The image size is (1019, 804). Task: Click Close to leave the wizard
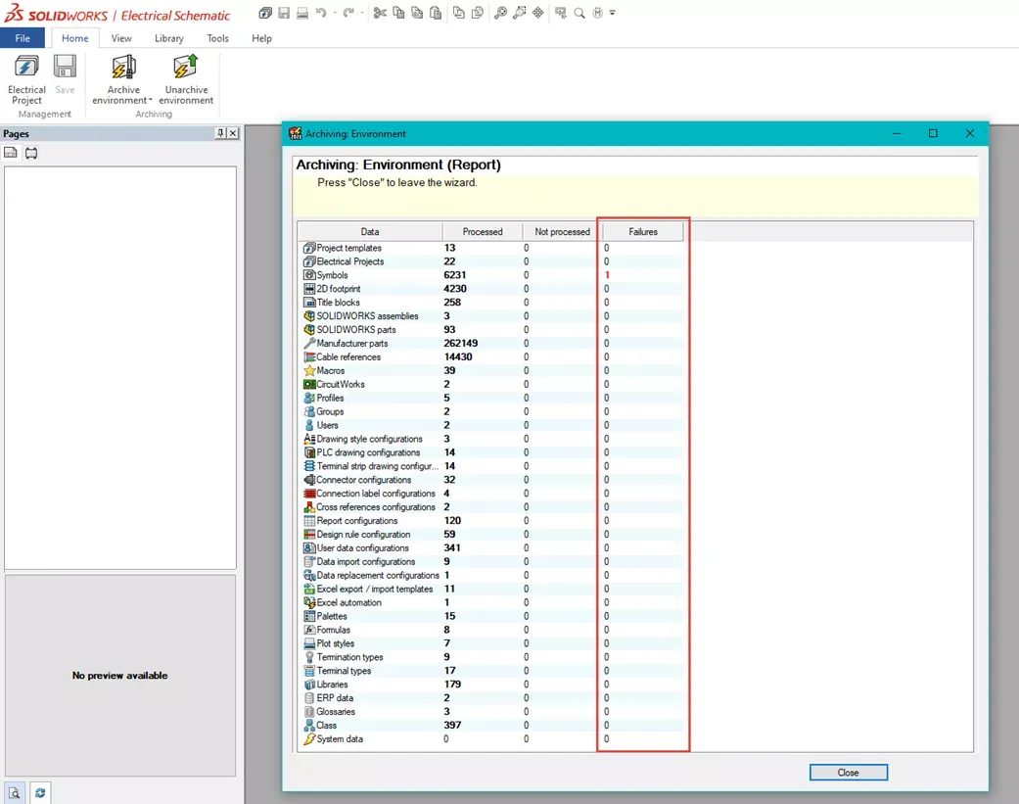coord(848,772)
